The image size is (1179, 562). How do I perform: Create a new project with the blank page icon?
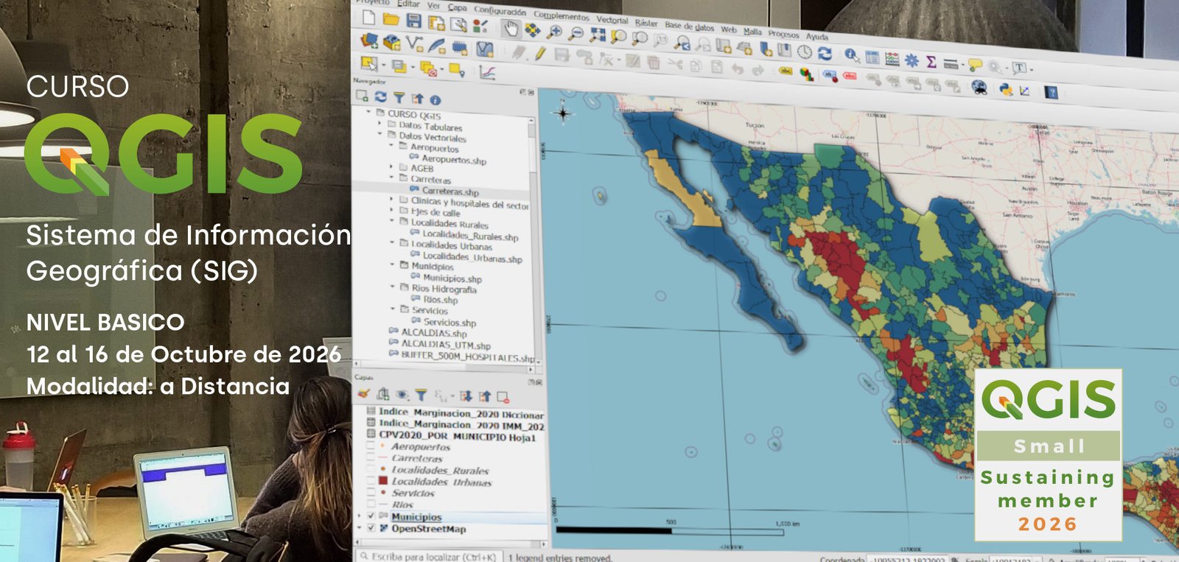click(x=368, y=18)
